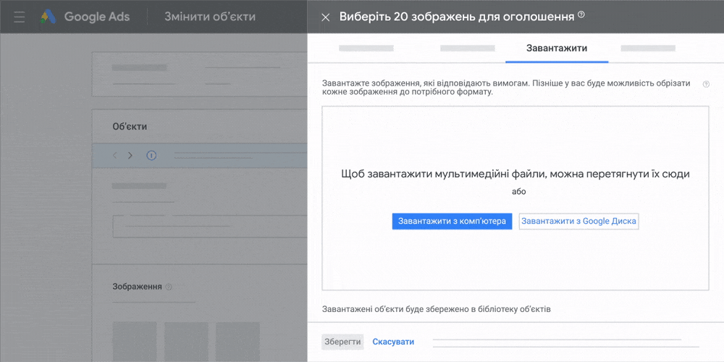Image resolution: width=724 pixels, height=362 pixels.
Task: Click the Зберегти button
Action: click(342, 342)
